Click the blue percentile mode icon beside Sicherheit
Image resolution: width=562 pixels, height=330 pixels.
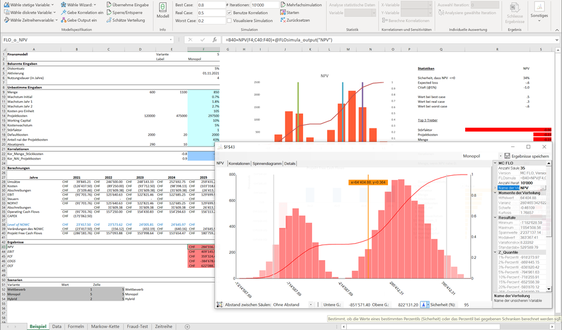[x=423, y=304]
